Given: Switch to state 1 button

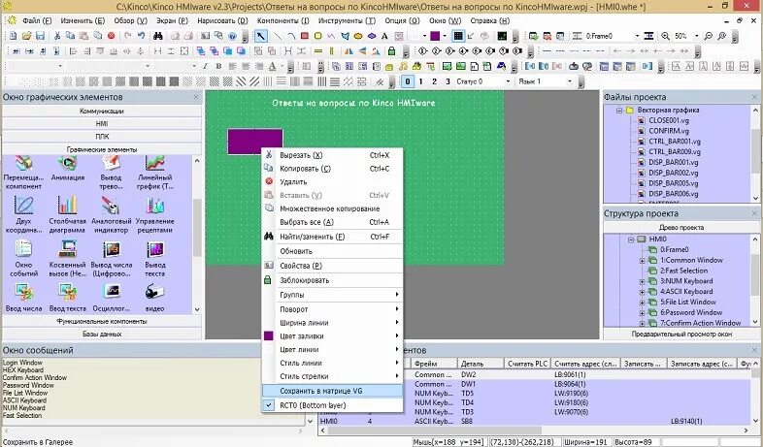Looking at the screenshot, I should 421,81.
